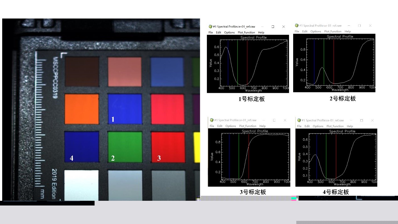Select the orange color patch on the chart
Screen dimensions: 398x224
(x=82, y=109)
